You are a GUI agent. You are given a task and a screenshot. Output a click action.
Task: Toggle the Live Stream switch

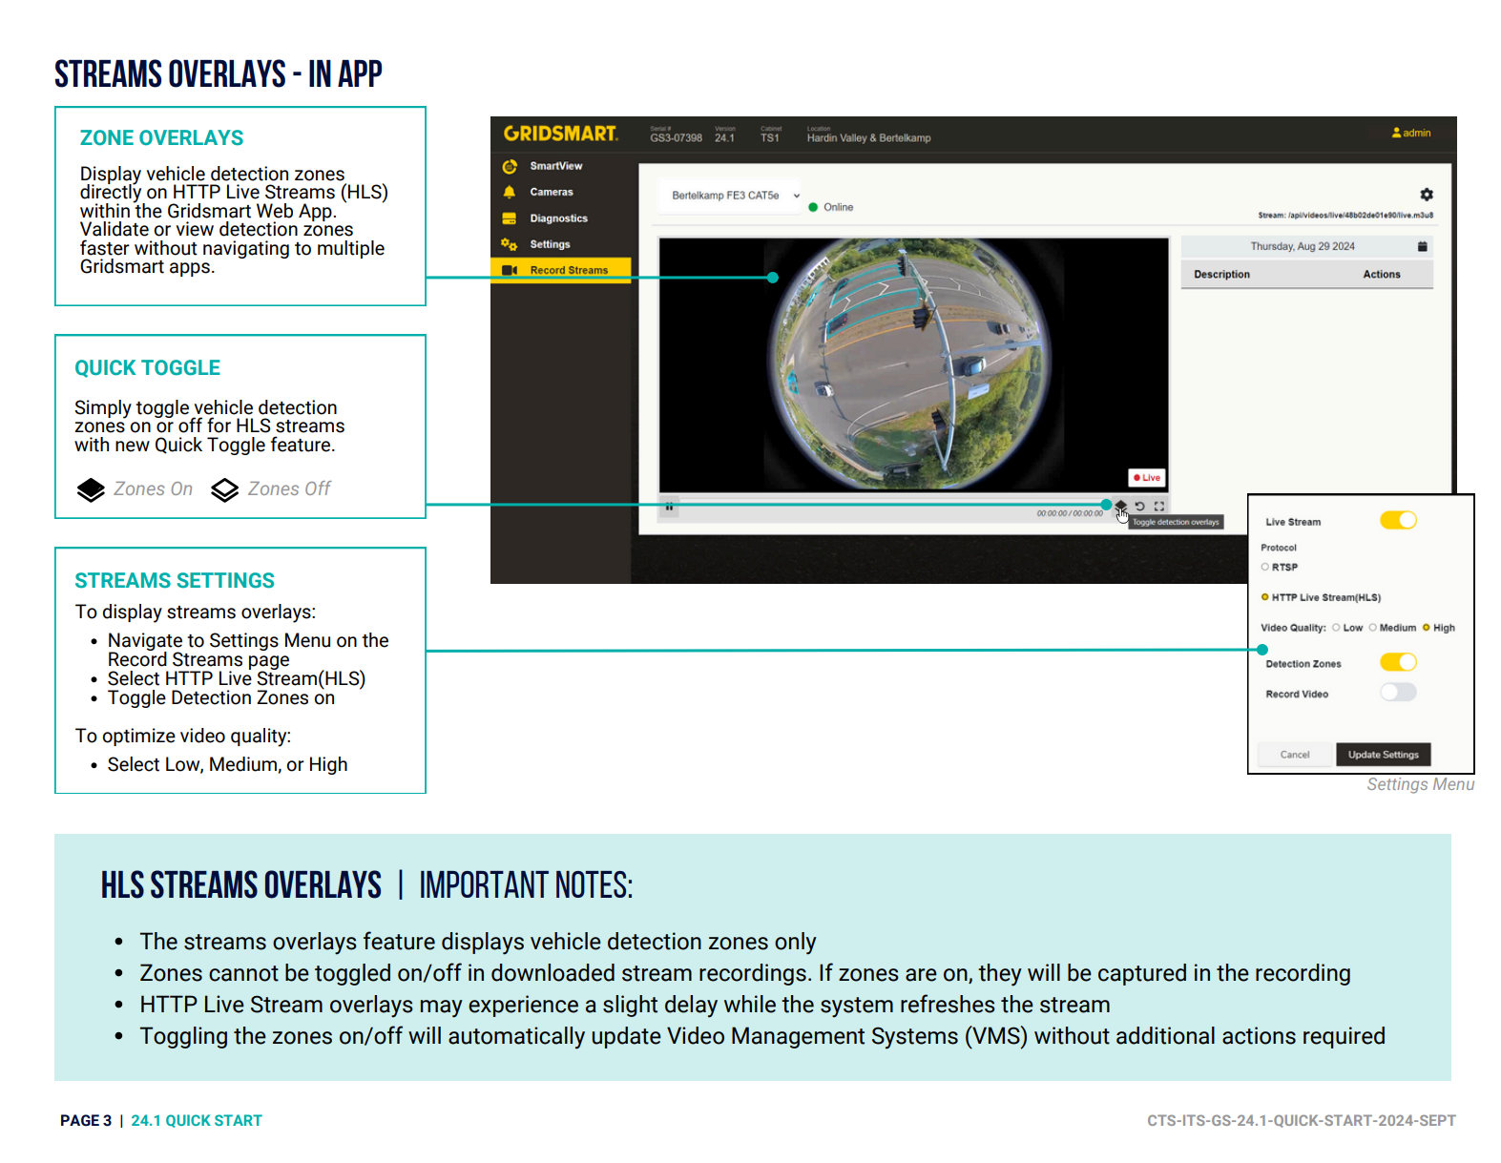tap(1398, 520)
